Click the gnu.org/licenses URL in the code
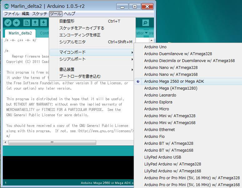 pos(105,131)
